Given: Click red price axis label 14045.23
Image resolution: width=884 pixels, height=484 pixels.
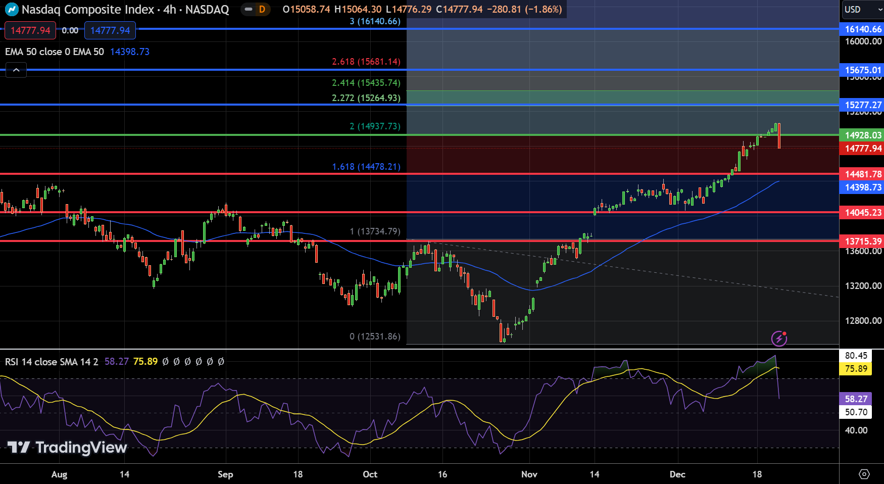Looking at the screenshot, I should coord(862,213).
